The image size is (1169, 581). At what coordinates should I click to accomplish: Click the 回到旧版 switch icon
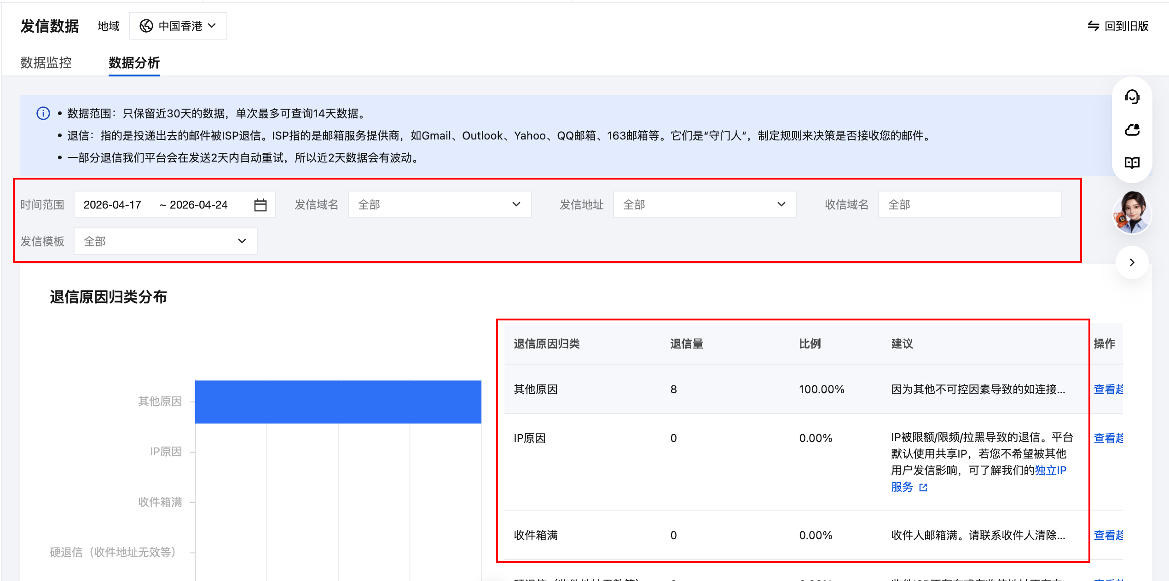tap(1093, 26)
